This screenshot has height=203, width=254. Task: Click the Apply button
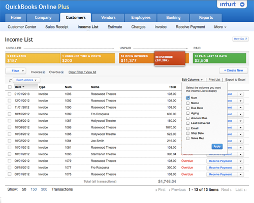pyautogui.click(x=217, y=147)
